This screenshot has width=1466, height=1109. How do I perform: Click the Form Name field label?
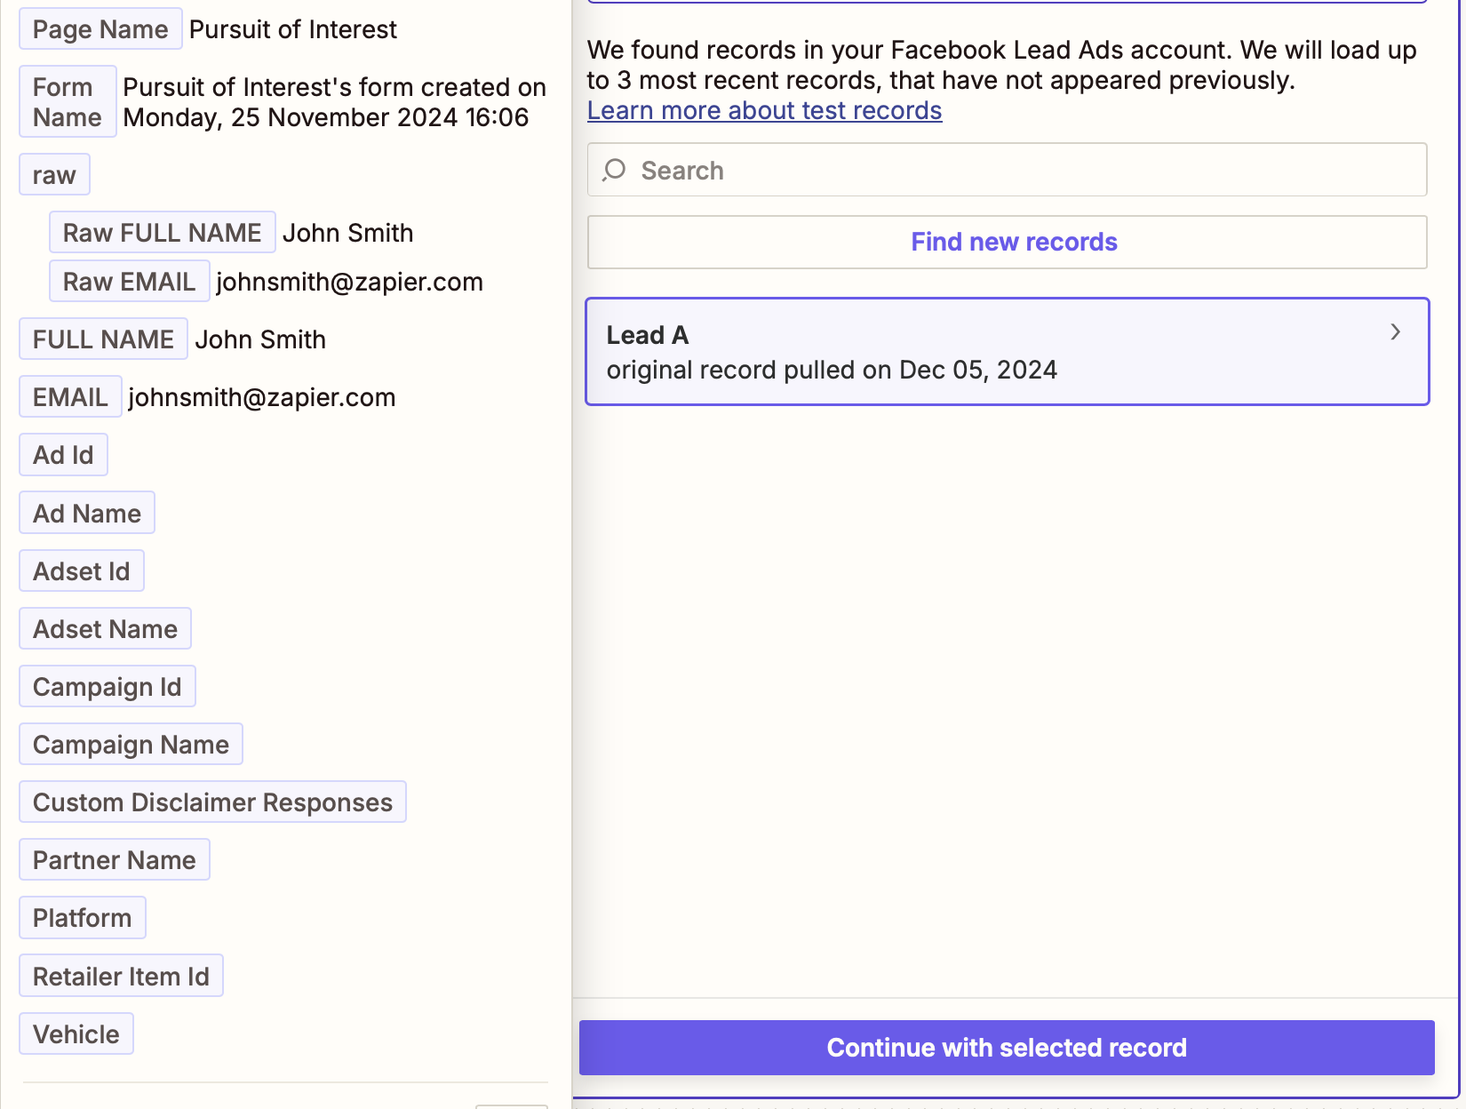tap(68, 102)
